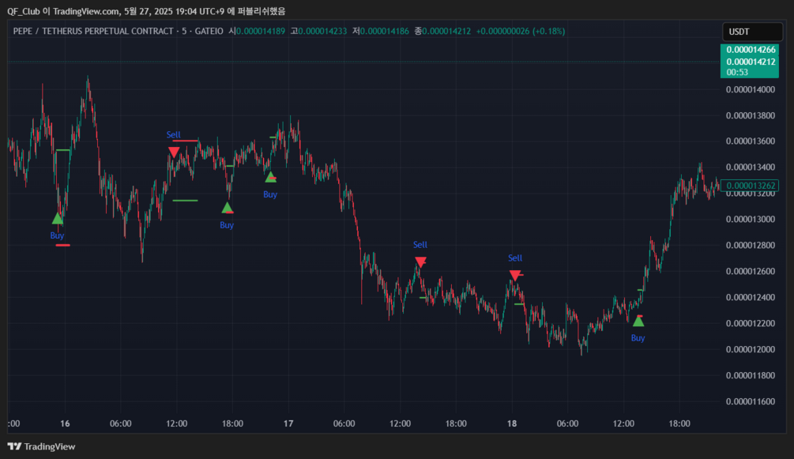Screen dimensions: 794x459
Task: Click the publish date text 5월 27, 2025 19:04
Action: point(161,11)
